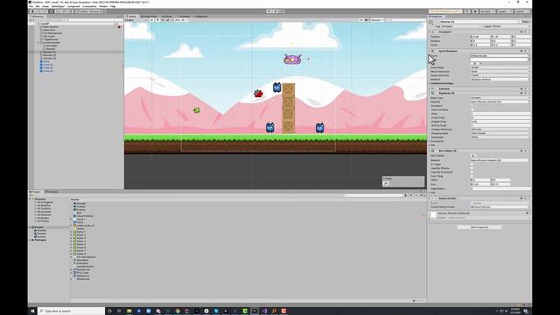The width and height of the screenshot is (560, 315).
Task: Select Crate (1) in the Hierarchy
Action: [x=48, y=65]
